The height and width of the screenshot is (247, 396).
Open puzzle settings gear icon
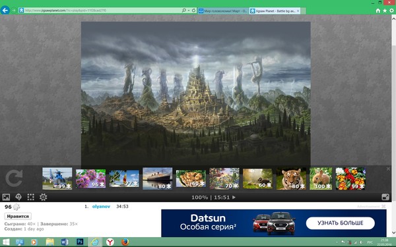pyautogui.click(x=43, y=197)
